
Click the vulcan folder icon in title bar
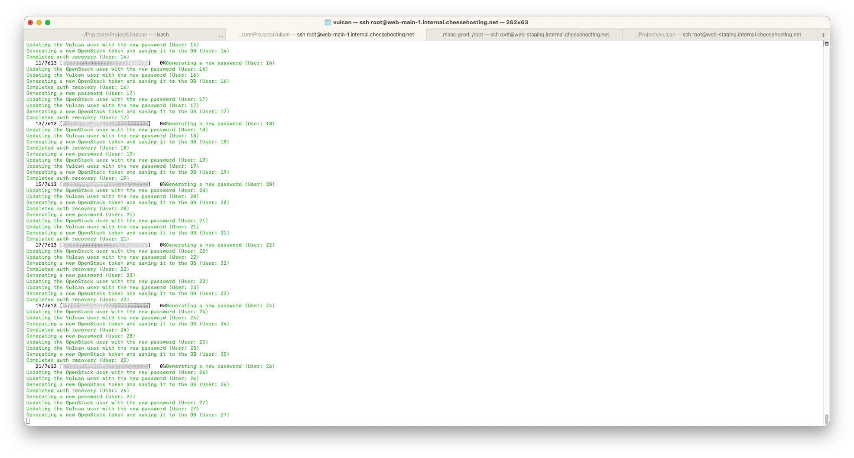(x=328, y=23)
